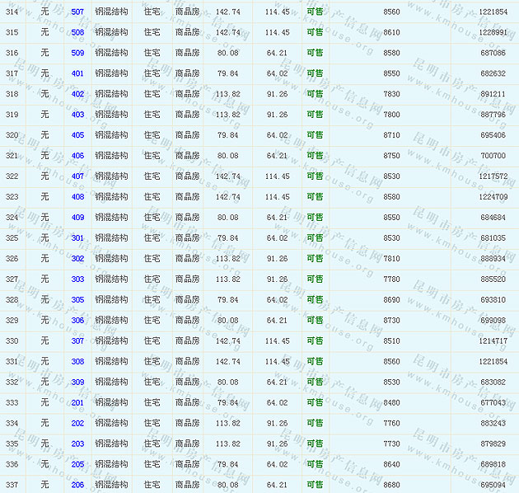Open room 301 link
The width and height of the screenshot is (519, 493).
click(x=77, y=238)
